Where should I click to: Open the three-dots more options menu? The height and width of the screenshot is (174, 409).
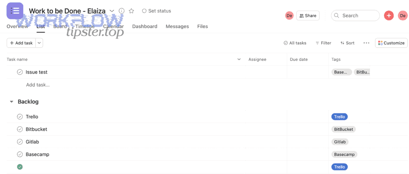pyautogui.click(x=366, y=43)
